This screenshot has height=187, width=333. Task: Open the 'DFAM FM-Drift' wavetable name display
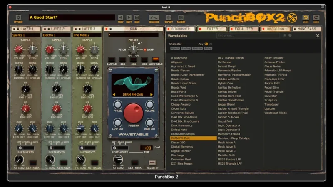point(133,95)
